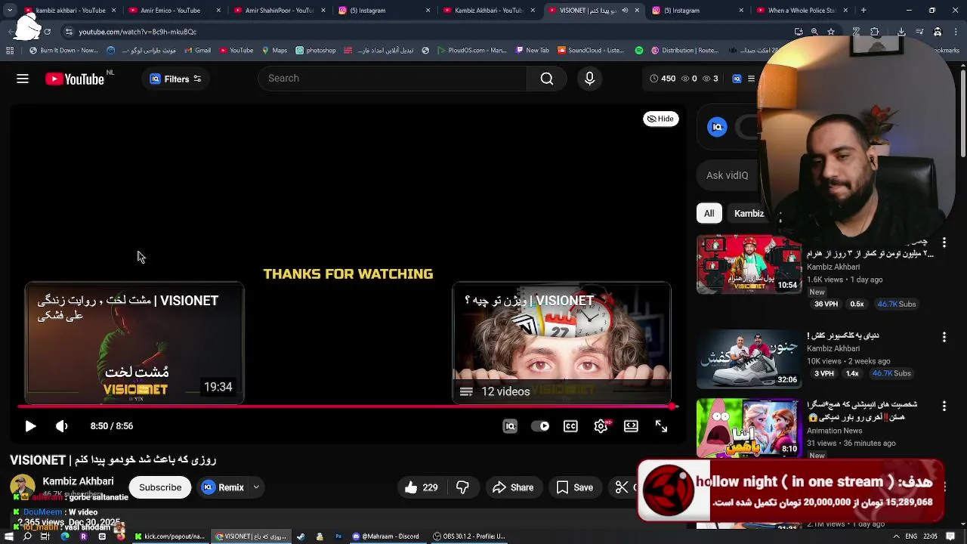Start voice search with microphone icon

(x=590, y=79)
